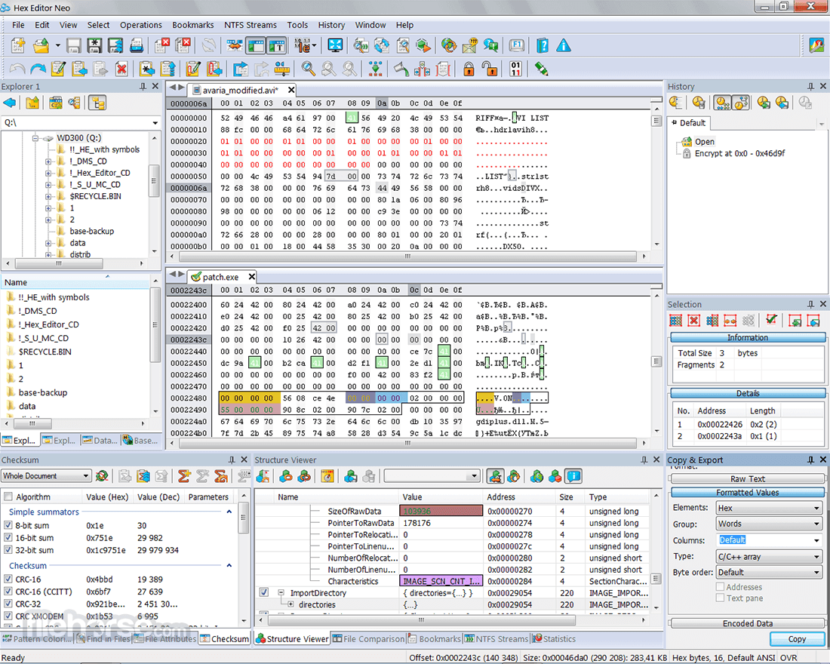Click the open padlock decrypt icon

(x=490, y=69)
